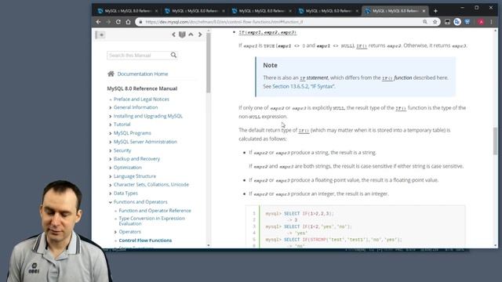Screen dimensions: 502x282
Task: Click the sidebar toggle button at top-left
Action: pos(101,34)
